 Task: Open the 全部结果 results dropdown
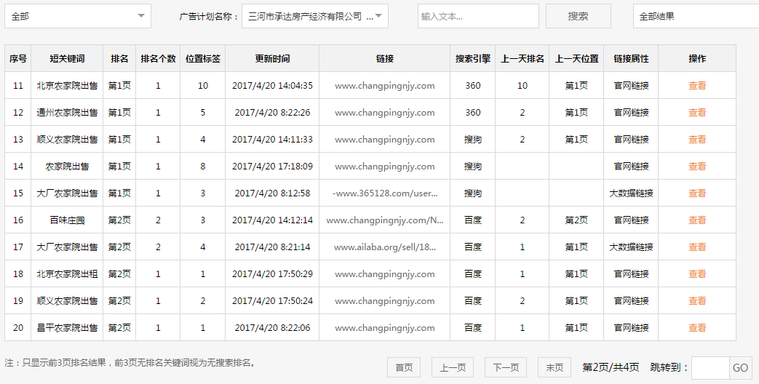pos(696,17)
